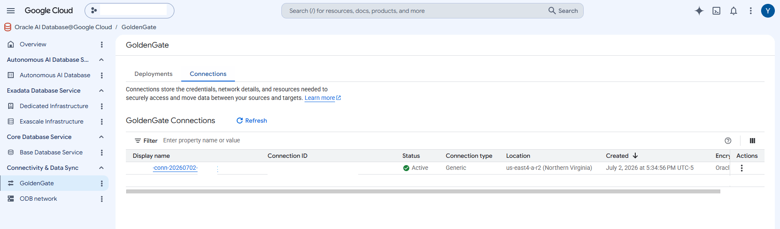780x229 pixels.
Task: Click the Autonomous AI Database icon
Action: [x=11, y=75]
